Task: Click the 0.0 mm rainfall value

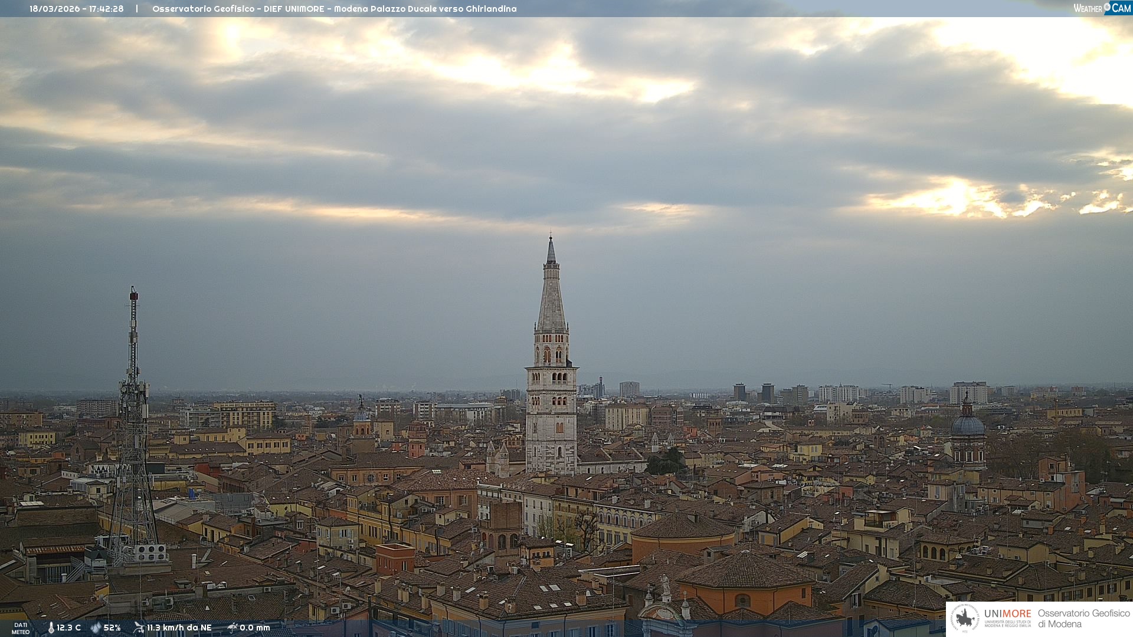Action: 254,628
